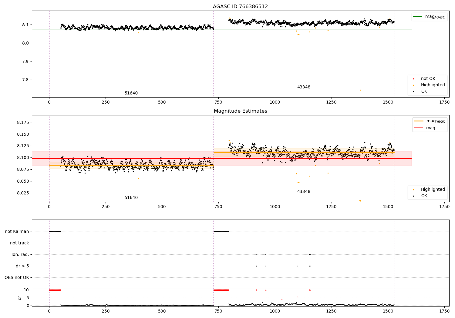Select y-axis tick 8.150
Image resolution: width=455 pixels, height=318 pixels.
(x=23, y=134)
